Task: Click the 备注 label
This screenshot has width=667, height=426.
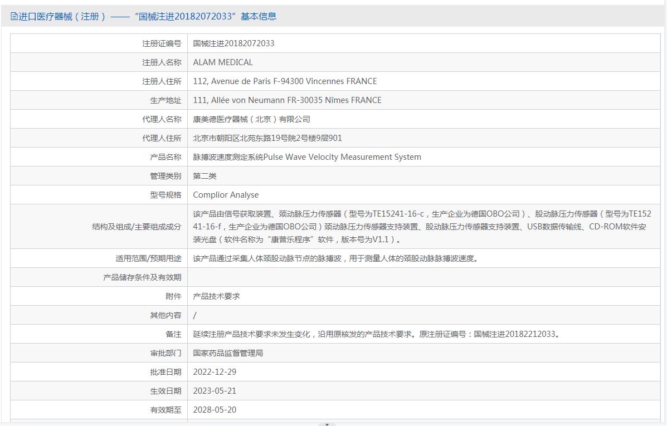Action: pyautogui.click(x=173, y=335)
